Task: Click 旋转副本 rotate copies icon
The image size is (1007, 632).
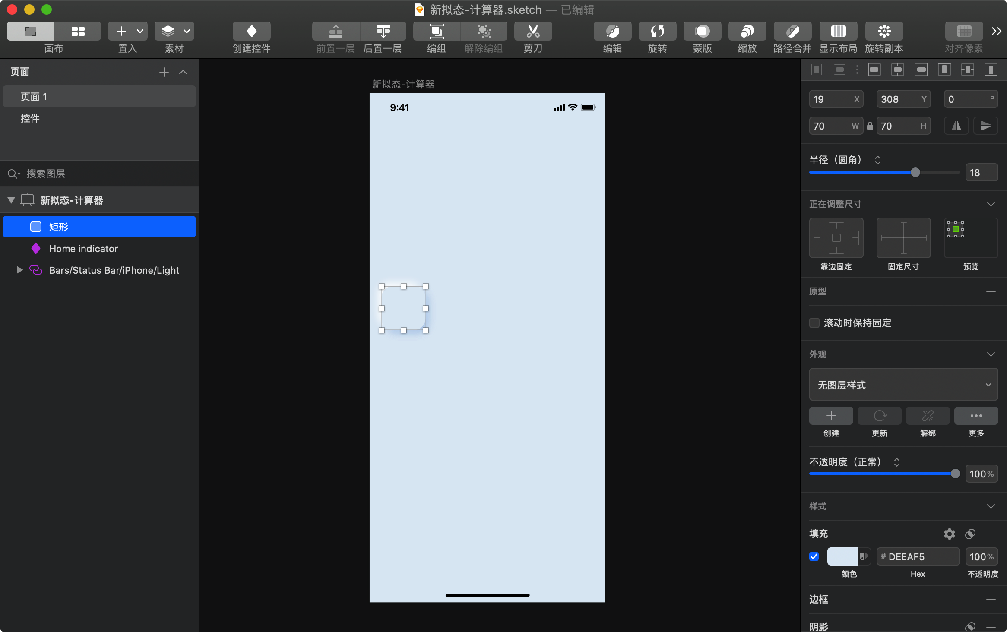Action: click(884, 31)
